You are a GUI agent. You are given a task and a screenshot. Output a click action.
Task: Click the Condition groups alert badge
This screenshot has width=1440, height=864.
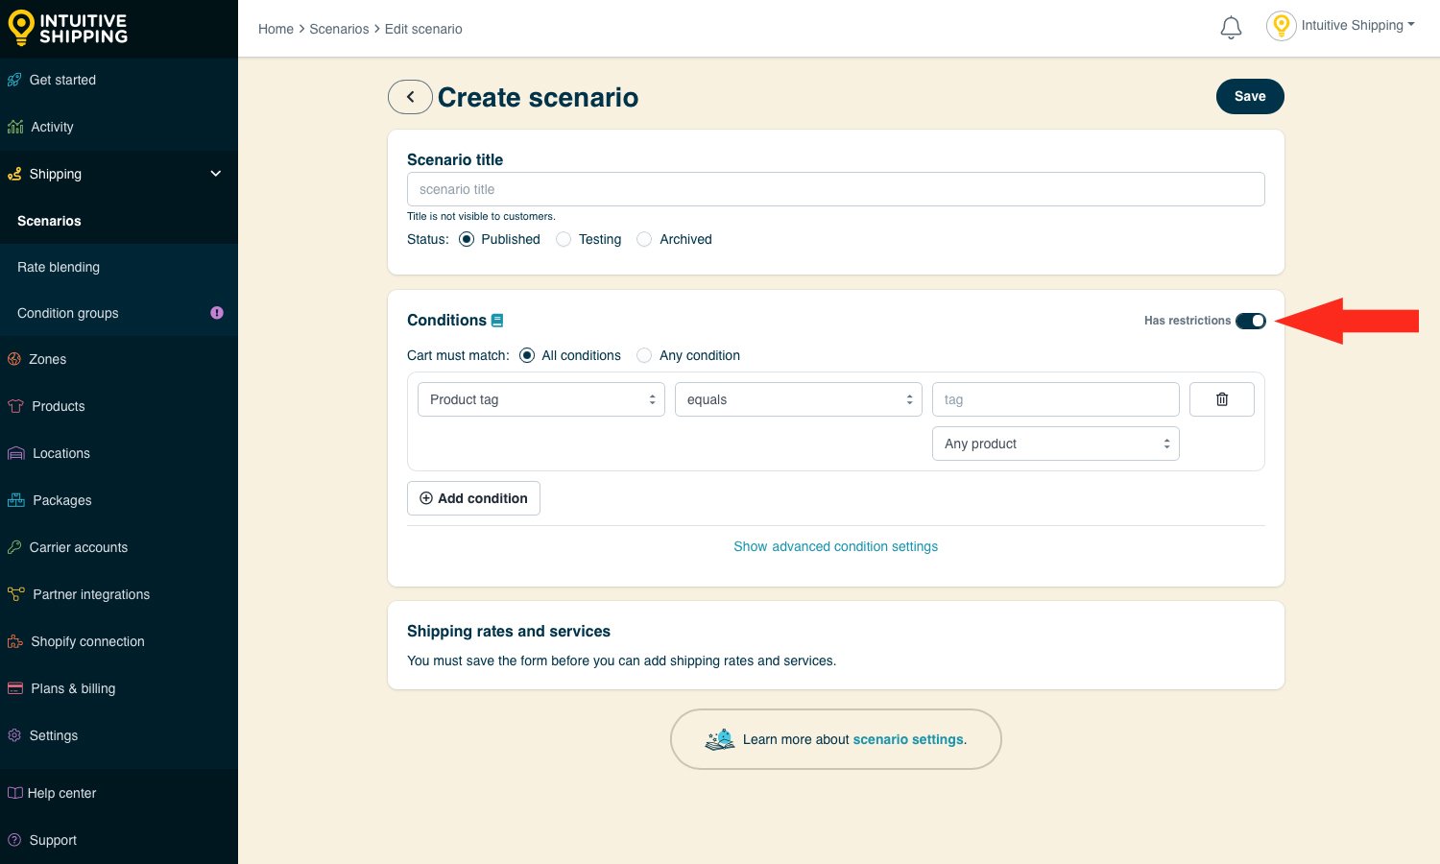point(217,313)
